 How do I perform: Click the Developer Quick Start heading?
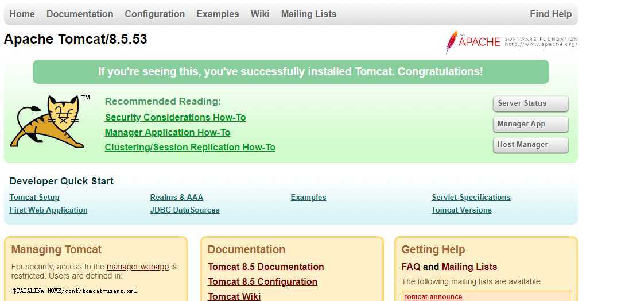pos(61,182)
